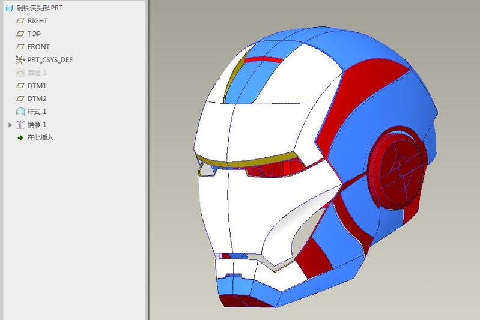Select the TOP plane label
The width and height of the screenshot is (480, 320).
pyautogui.click(x=34, y=34)
